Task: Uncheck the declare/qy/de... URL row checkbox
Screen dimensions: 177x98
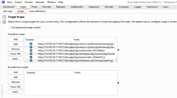Action: [x=31, y=47]
